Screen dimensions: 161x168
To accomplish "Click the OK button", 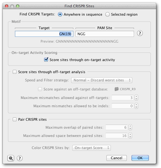I will pyautogui.click(x=140, y=158).
